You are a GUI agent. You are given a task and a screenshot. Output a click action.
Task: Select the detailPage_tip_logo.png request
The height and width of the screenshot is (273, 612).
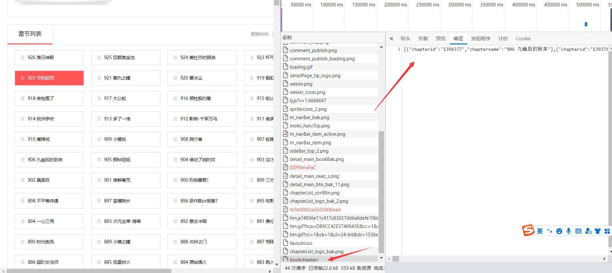tap(330, 75)
